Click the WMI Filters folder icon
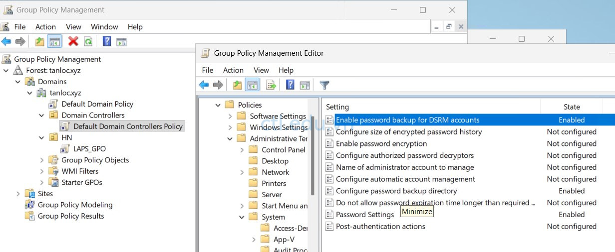 [x=53, y=171]
